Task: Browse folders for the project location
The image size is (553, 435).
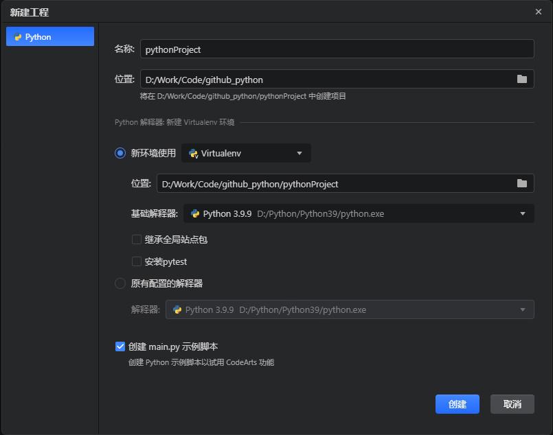Action: [521, 78]
